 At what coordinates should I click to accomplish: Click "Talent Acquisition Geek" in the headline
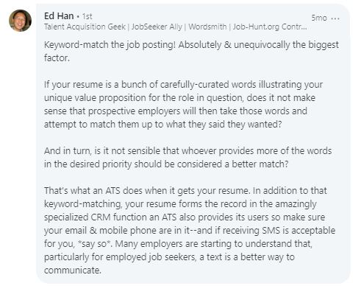[x=85, y=27]
